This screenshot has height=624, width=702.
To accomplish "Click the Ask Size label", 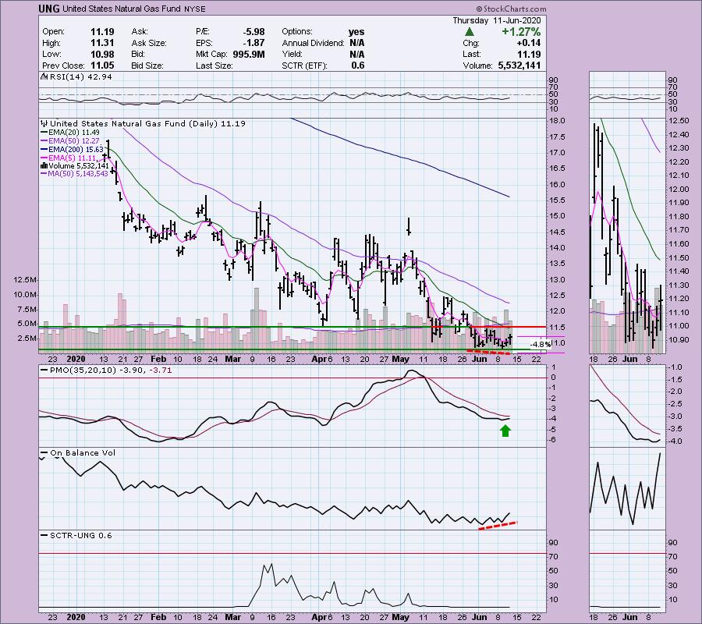I will pos(149,43).
